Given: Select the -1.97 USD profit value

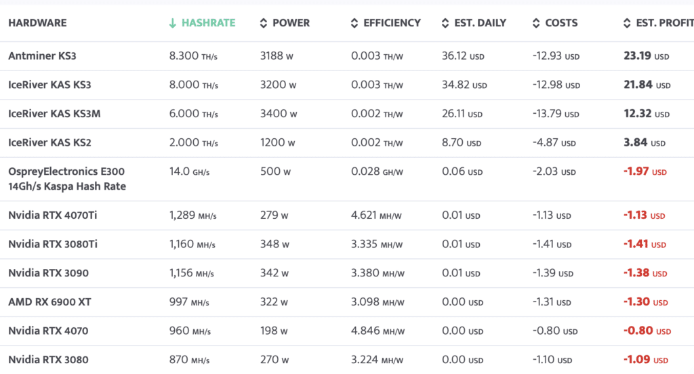Looking at the screenshot, I should (x=645, y=171).
